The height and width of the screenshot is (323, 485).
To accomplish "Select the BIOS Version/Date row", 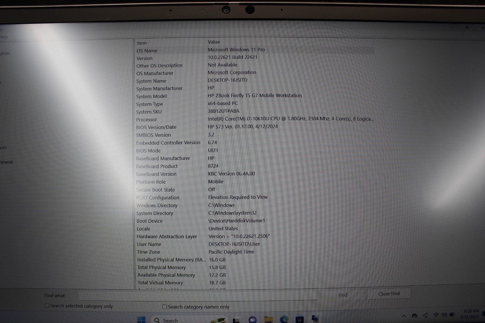I will coord(255,127).
